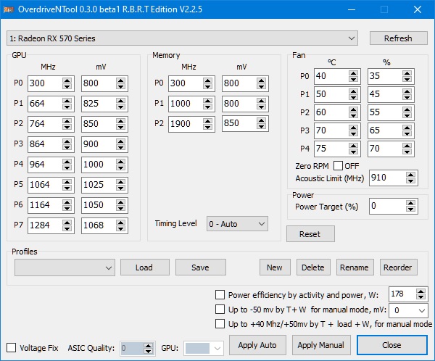Click the Save profile button
This screenshot has width=435, height=361.
pyautogui.click(x=201, y=267)
